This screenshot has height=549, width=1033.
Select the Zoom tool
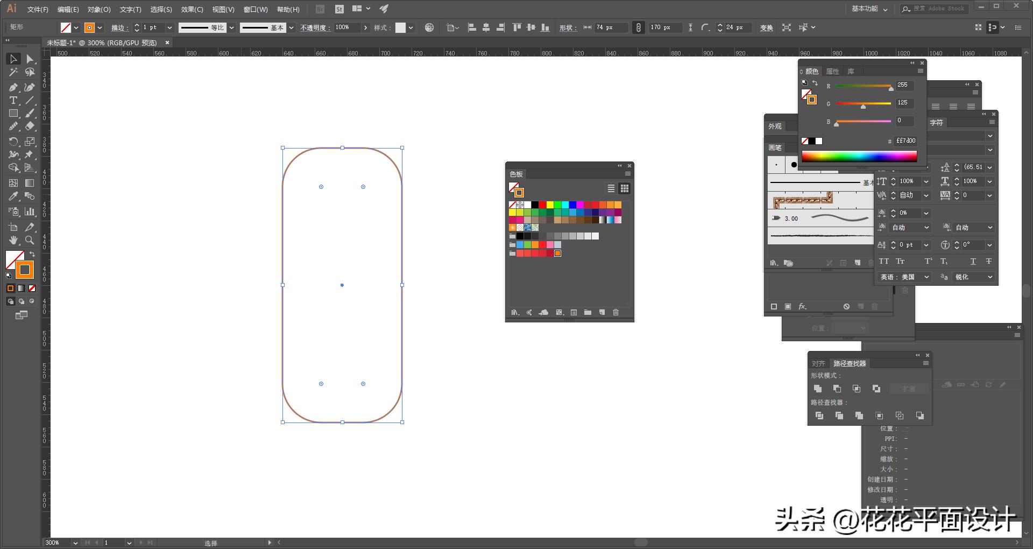coord(29,241)
